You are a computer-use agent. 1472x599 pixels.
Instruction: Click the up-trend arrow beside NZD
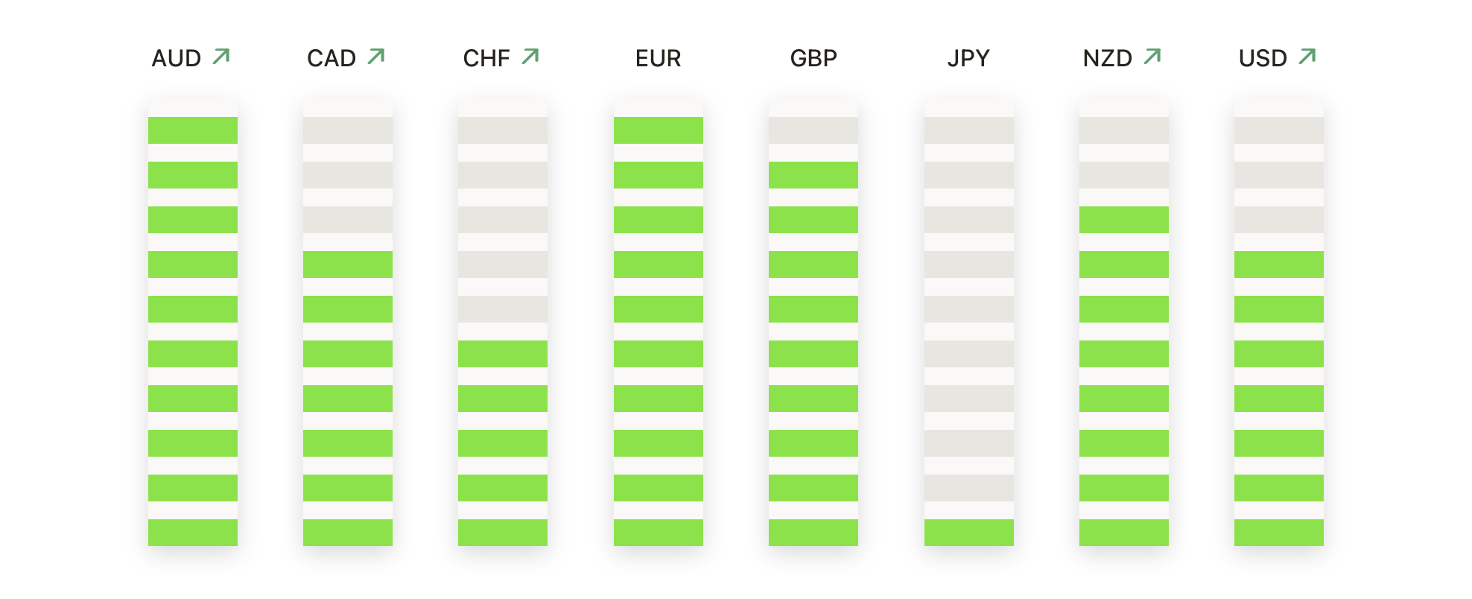[1152, 57]
